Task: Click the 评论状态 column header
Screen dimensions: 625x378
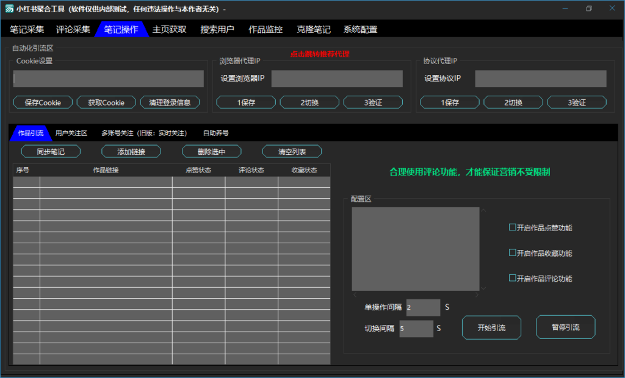Action: (251, 170)
